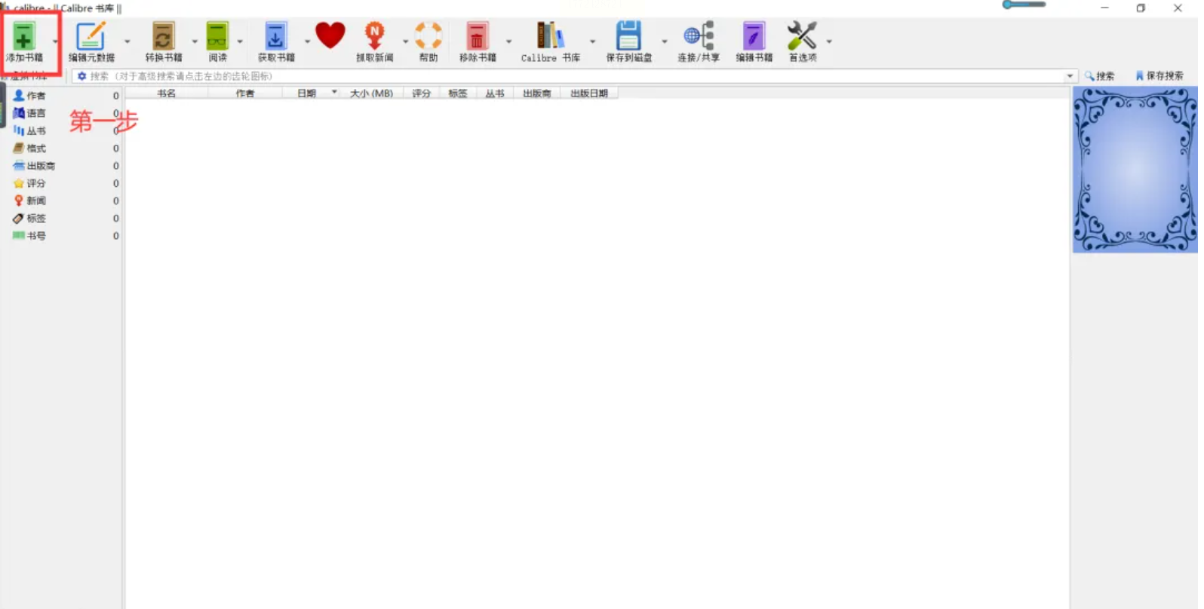Screen dimensions: 1204x609
Task: Click the 标签 column header
Action: pyautogui.click(x=458, y=93)
